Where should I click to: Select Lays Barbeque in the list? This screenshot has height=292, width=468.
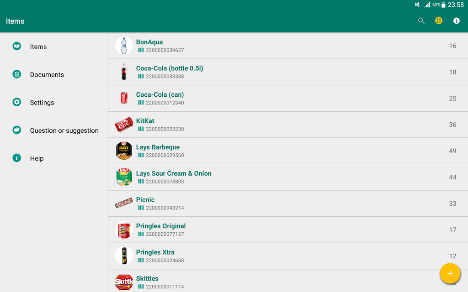pyautogui.click(x=288, y=151)
